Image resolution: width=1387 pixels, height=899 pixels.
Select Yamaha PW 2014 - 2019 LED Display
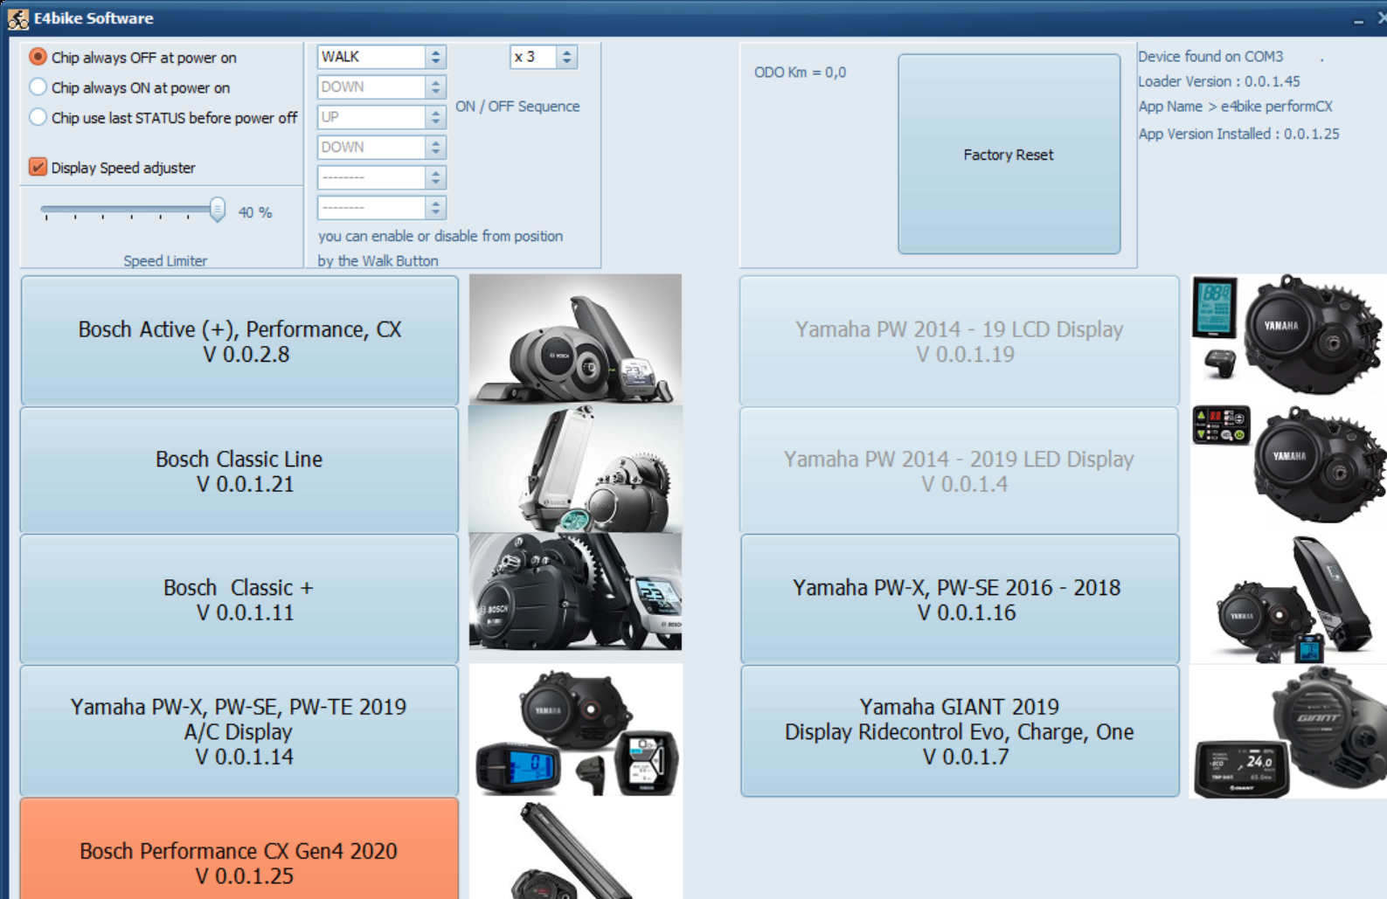[960, 471]
